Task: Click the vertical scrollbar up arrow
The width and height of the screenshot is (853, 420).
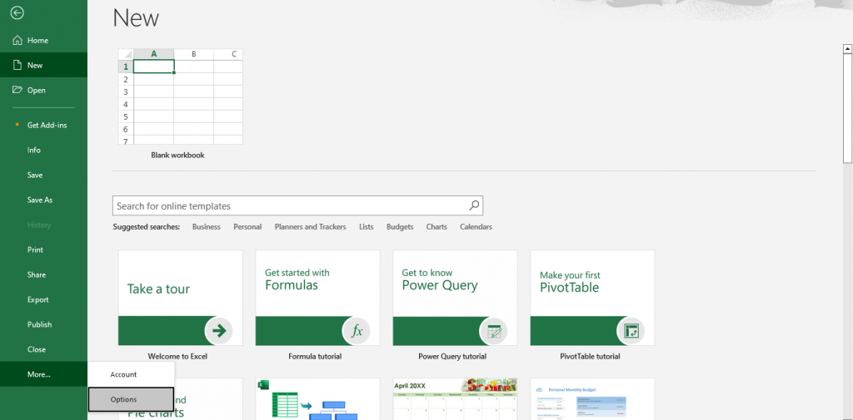Action: coord(847,48)
